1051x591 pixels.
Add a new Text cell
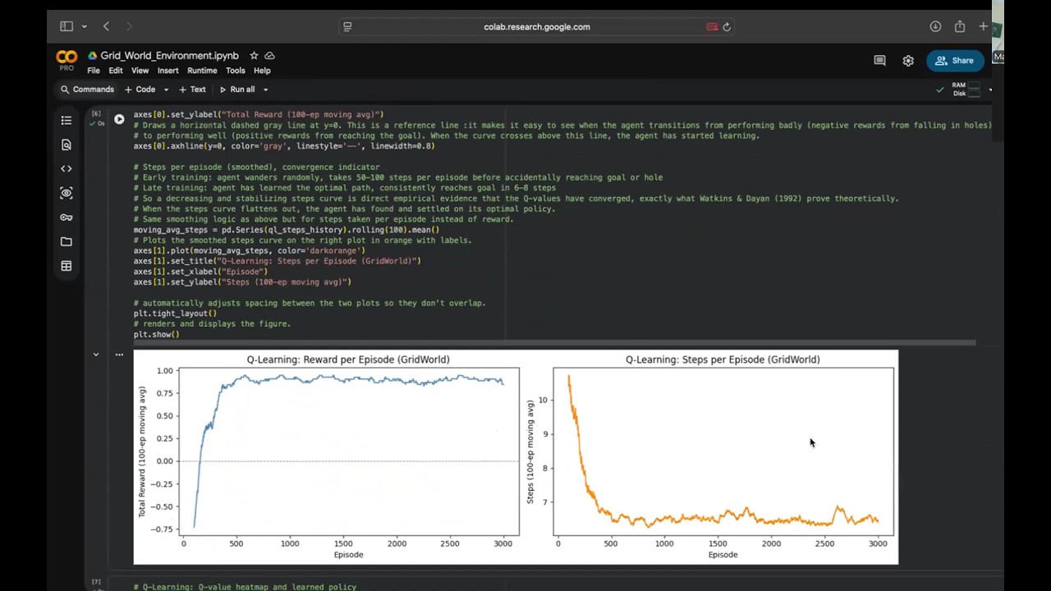(192, 89)
